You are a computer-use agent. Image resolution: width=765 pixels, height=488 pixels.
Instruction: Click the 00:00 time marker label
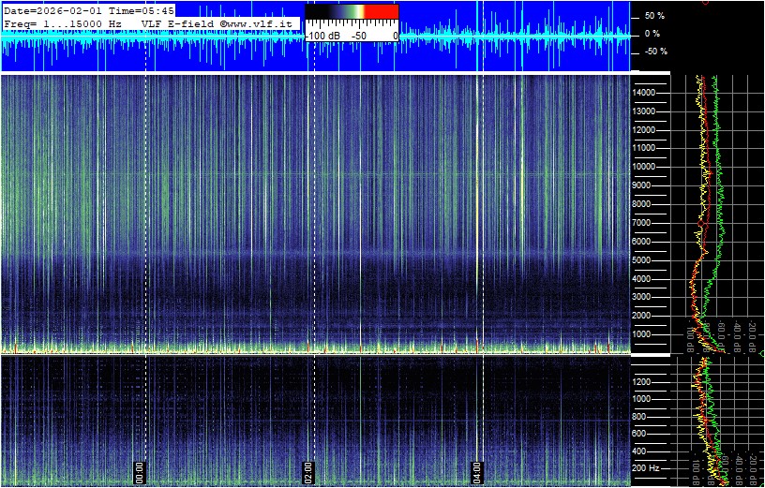point(141,471)
